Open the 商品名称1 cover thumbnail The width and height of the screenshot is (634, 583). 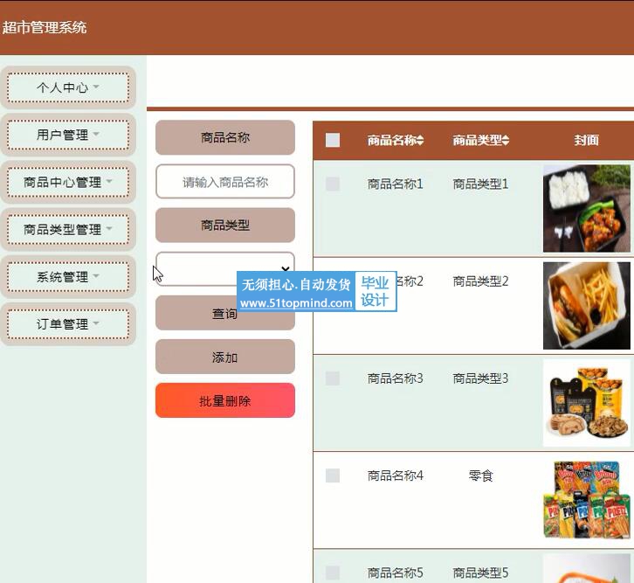[x=587, y=208]
